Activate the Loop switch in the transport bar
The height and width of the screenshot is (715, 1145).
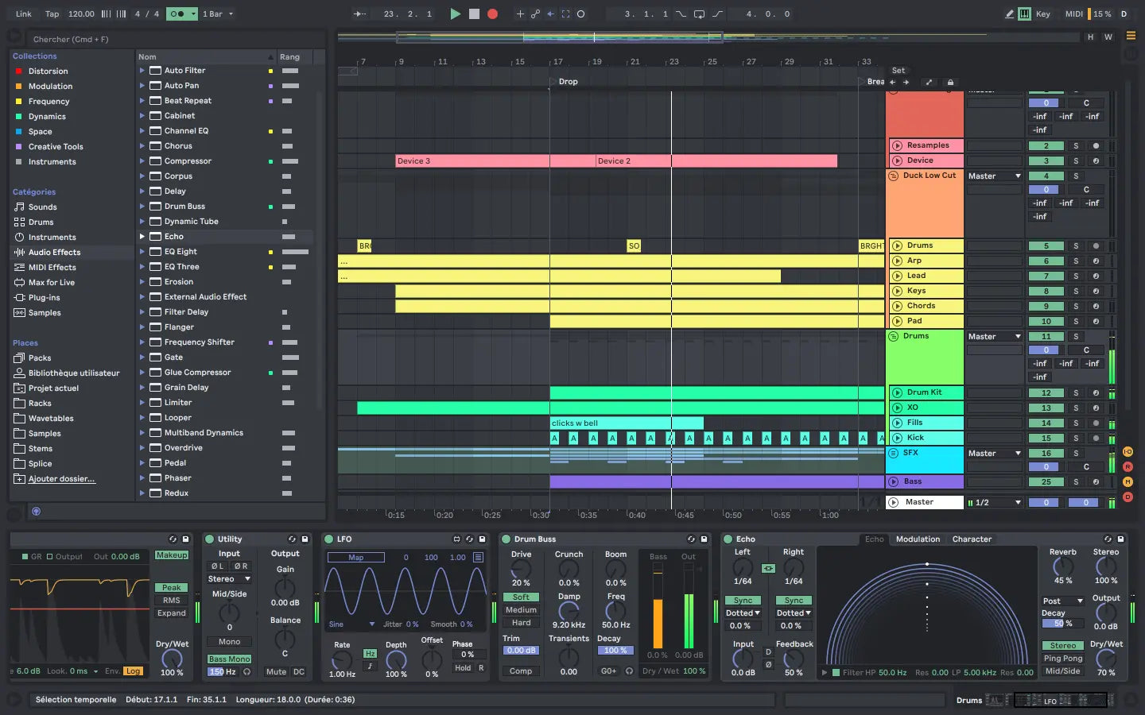[701, 14]
